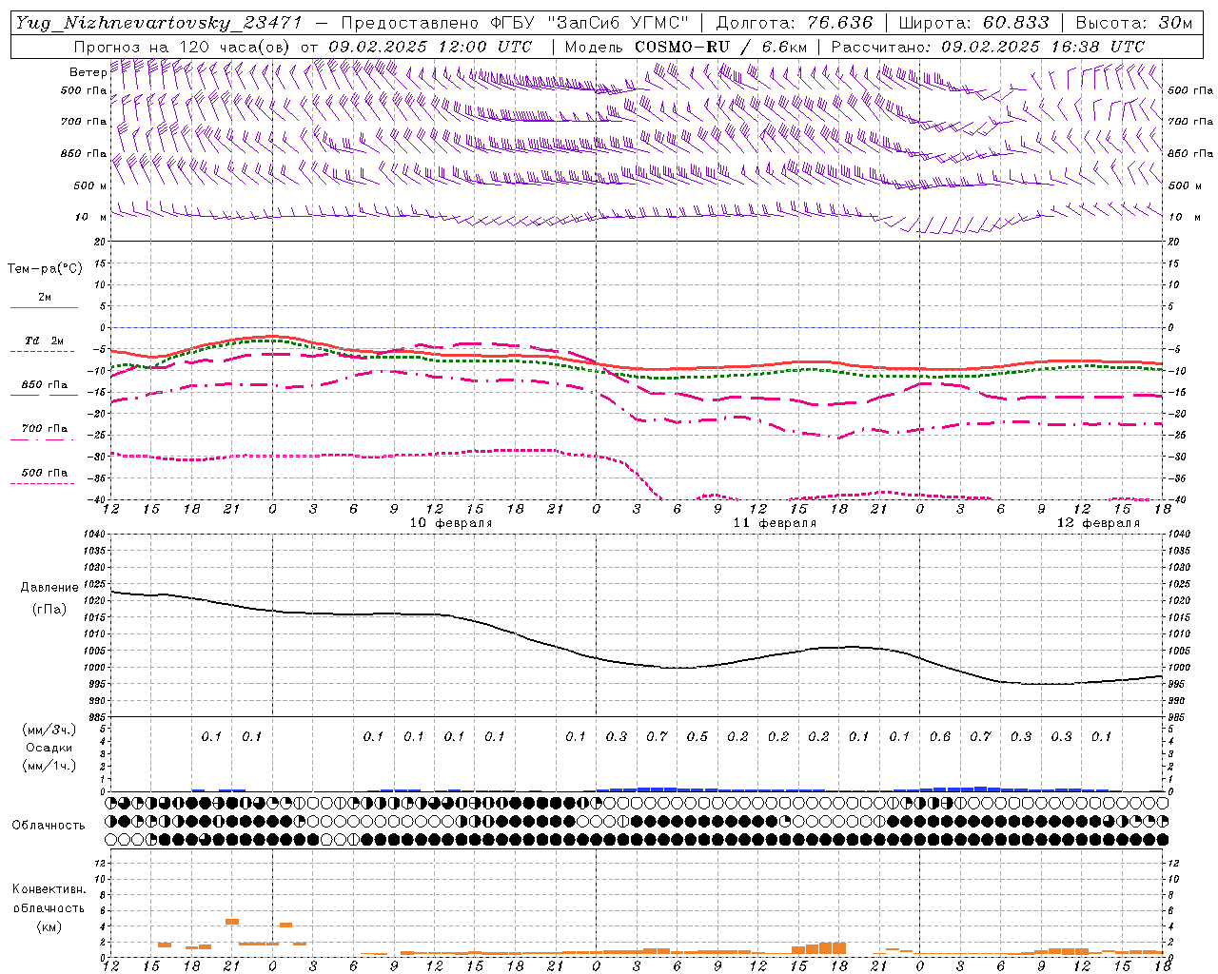Click the (мм/3ч.) precipitation unit label

coord(49,730)
